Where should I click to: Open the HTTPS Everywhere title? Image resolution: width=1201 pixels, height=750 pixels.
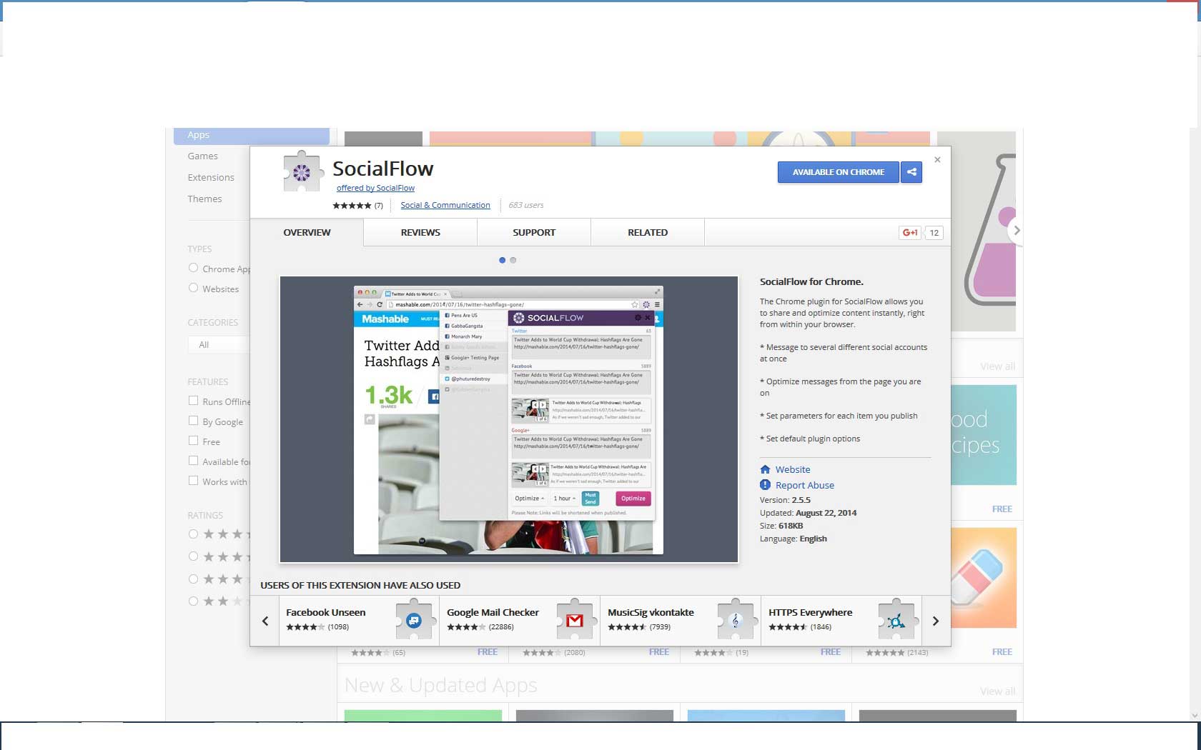coord(810,613)
